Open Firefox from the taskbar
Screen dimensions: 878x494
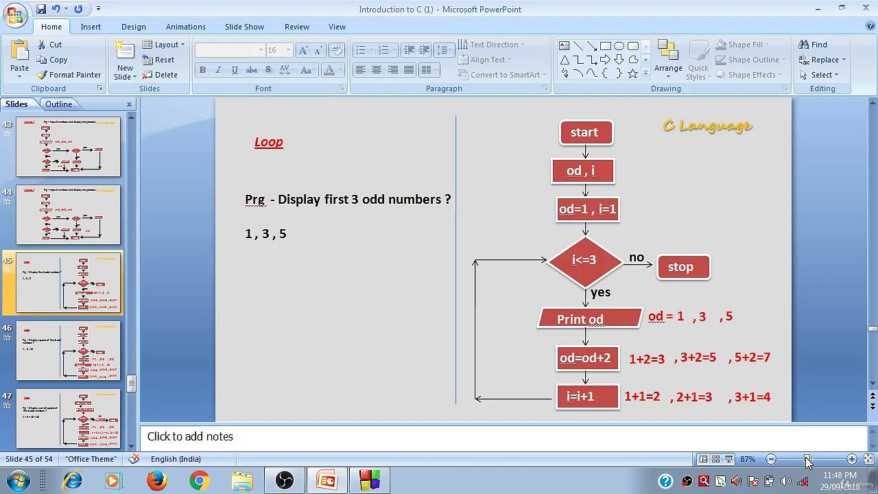pos(157,480)
